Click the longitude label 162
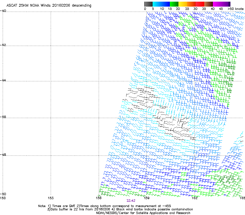245x215 pixels. [194, 198]
